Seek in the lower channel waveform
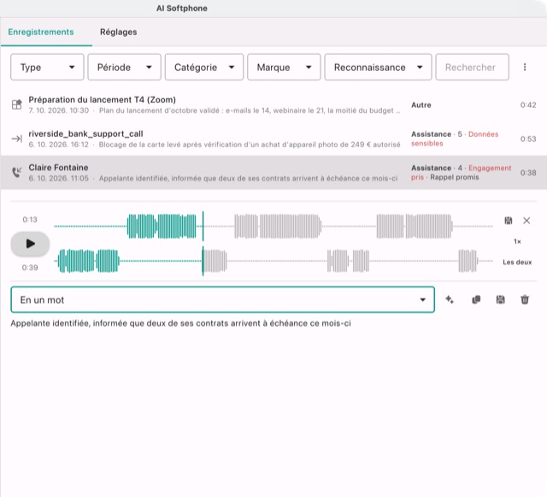This screenshot has width=547, height=497. click(273, 261)
